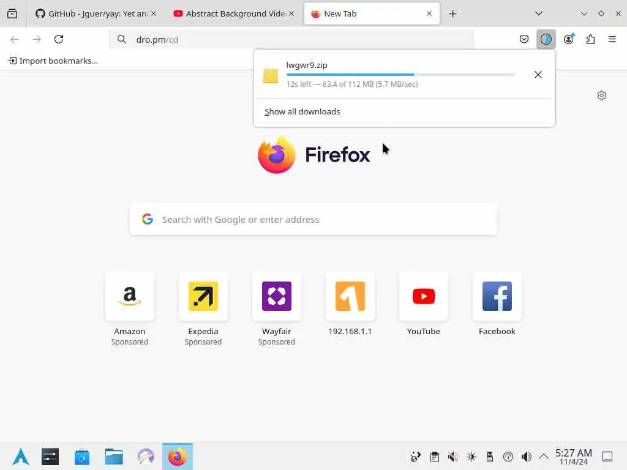Viewport: 627px width, 470px height.
Task: Click the muted microphone tray icon
Action: [453, 457]
